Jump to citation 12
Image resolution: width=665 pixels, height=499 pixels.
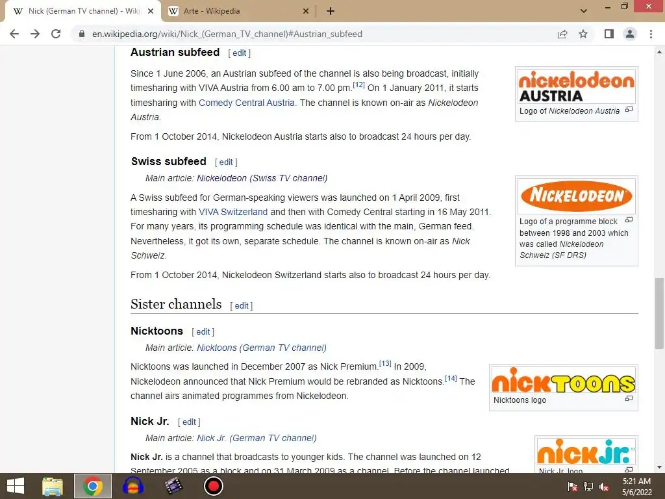pos(358,85)
